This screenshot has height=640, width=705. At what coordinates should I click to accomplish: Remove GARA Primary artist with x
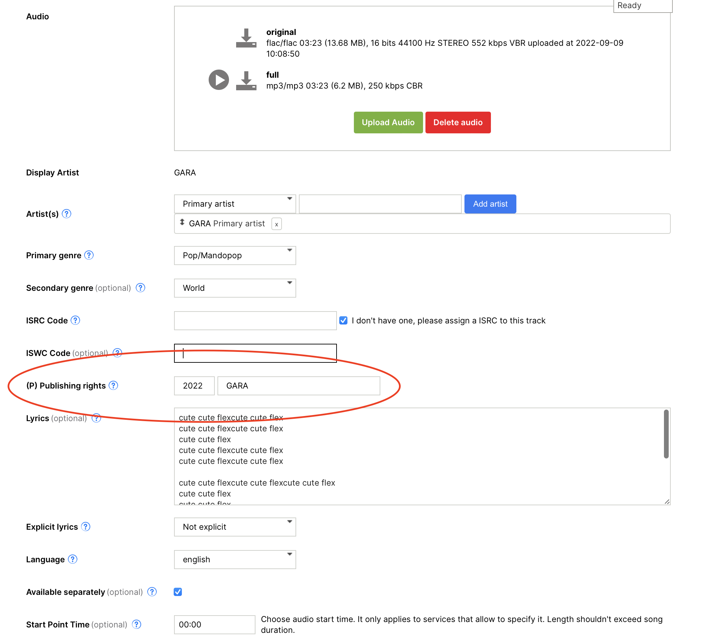coord(276,224)
